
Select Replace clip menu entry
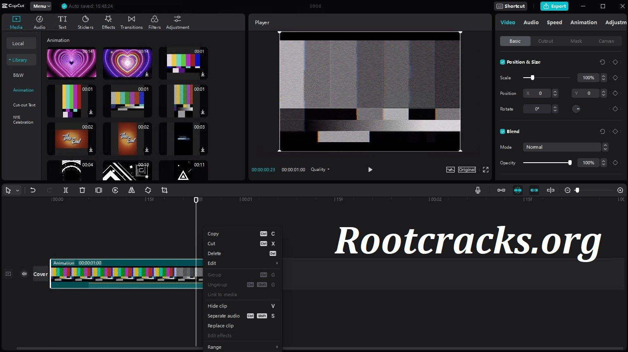click(x=242, y=326)
